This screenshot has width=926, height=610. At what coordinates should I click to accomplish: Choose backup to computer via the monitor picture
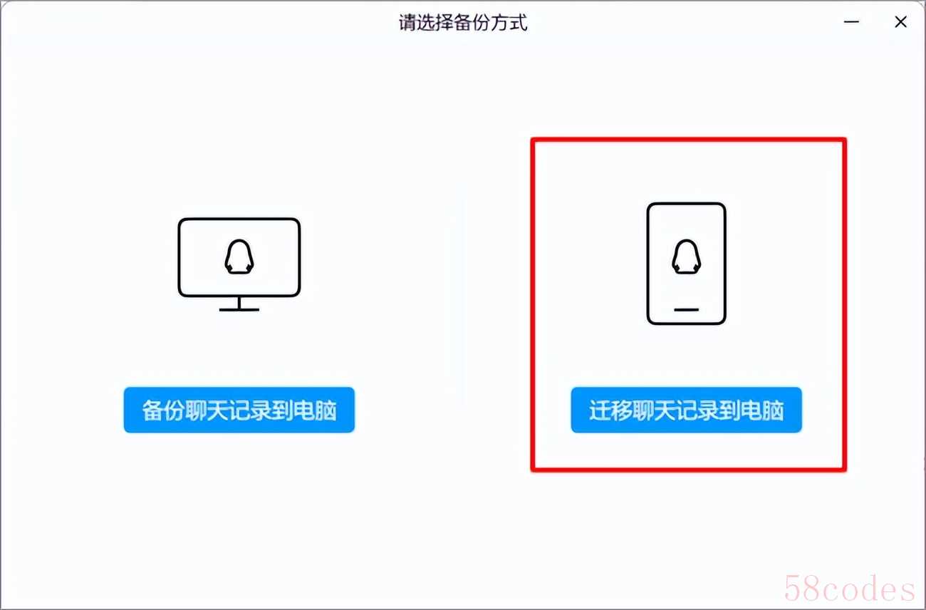(239, 264)
